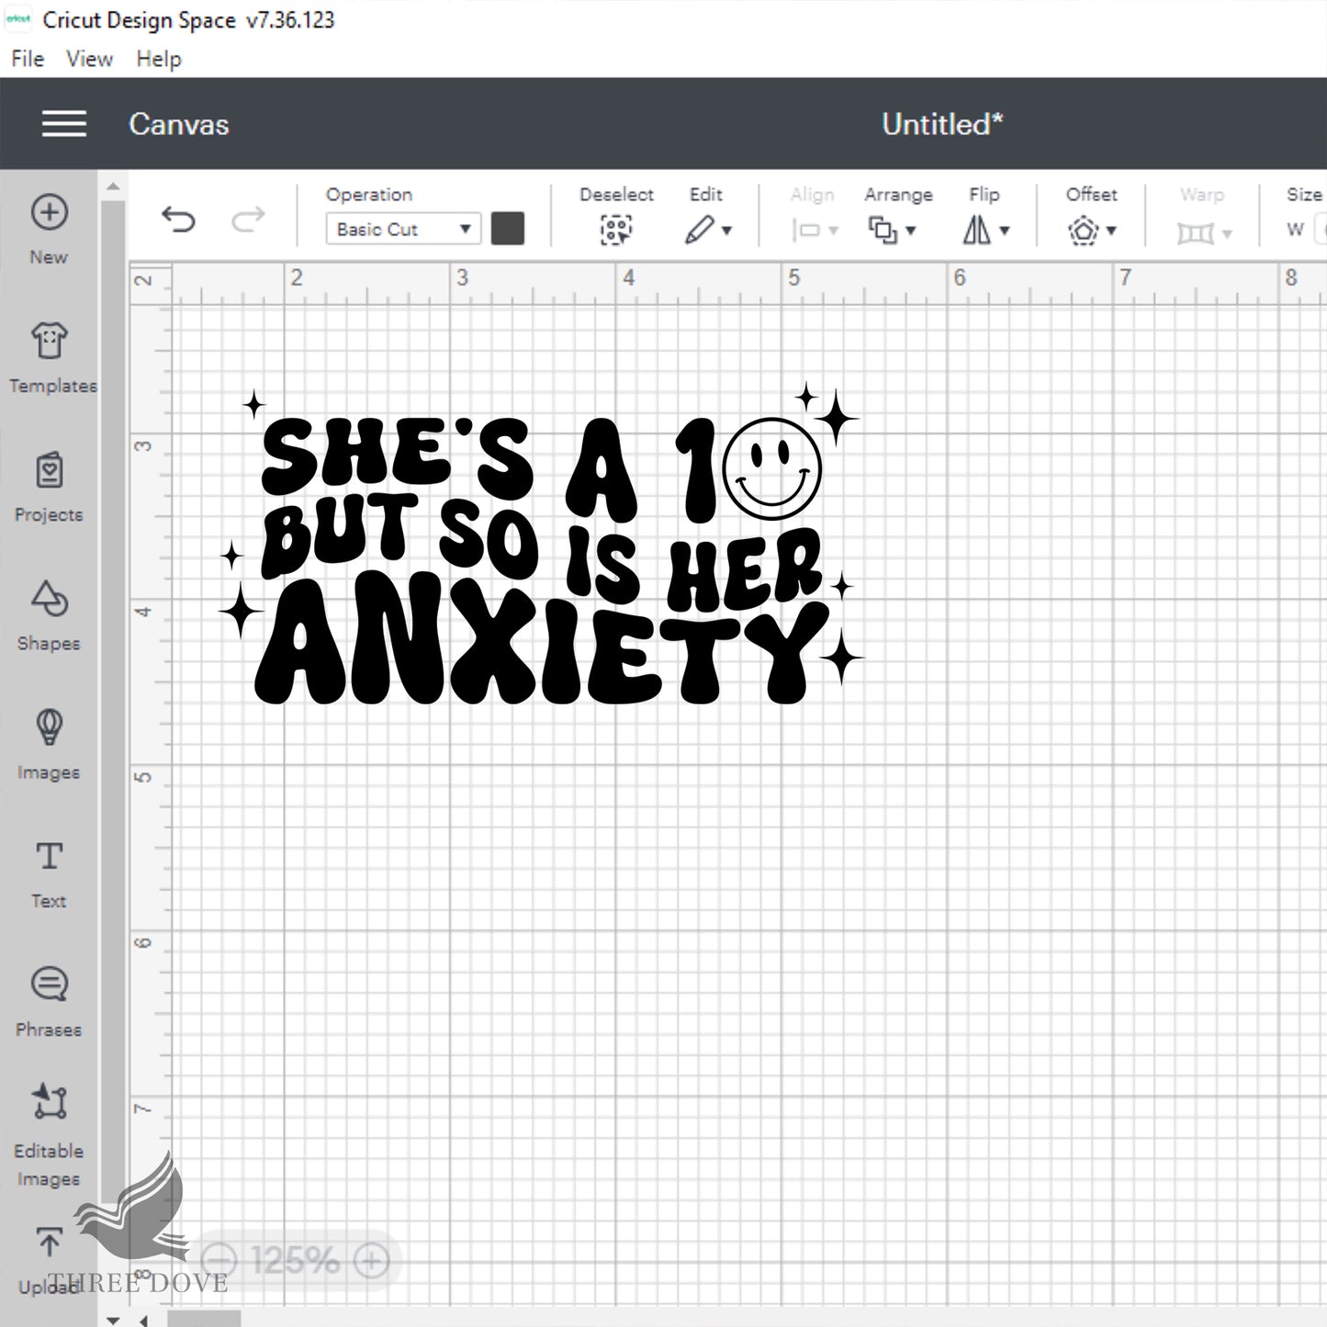Zoom out with the minus button
Screen dimensions: 1327x1327
coord(219,1260)
